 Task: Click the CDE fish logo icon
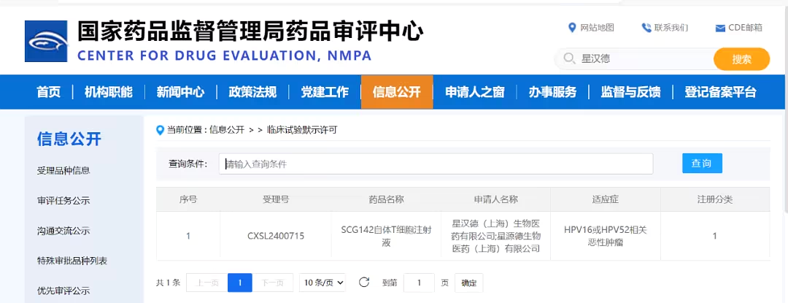(x=46, y=41)
